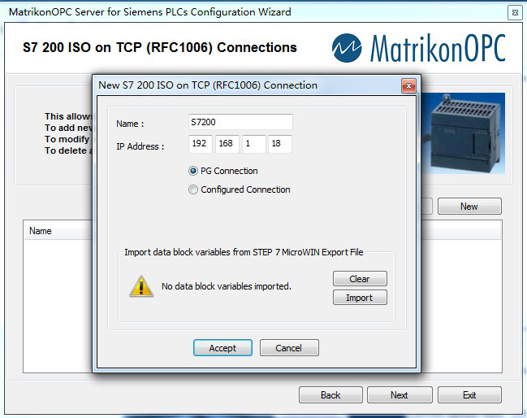
Task: Cancel the new connection dialog
Action: [x=289, y=348]
